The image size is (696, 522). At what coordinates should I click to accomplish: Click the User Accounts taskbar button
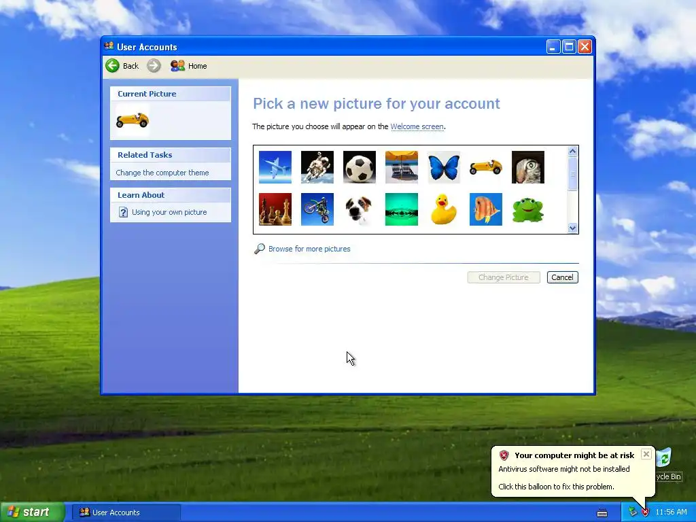[x=126, y=512]
